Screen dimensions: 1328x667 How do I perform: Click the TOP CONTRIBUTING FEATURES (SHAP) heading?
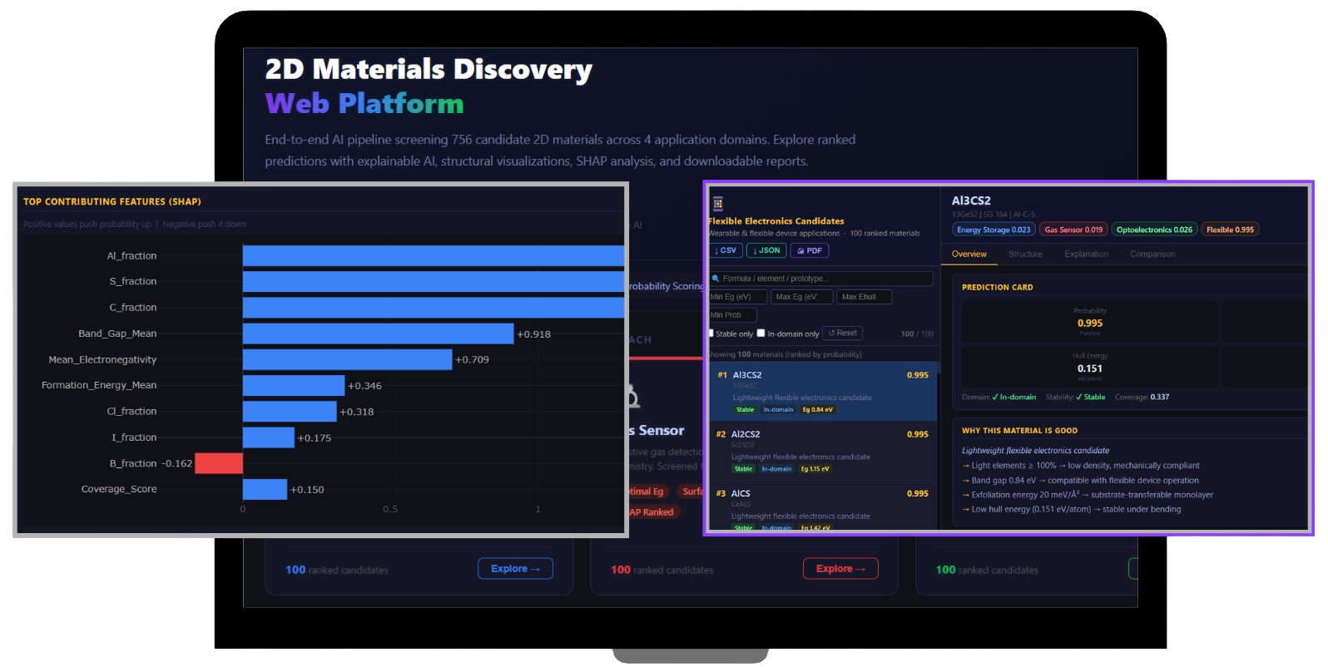[112, 202]
